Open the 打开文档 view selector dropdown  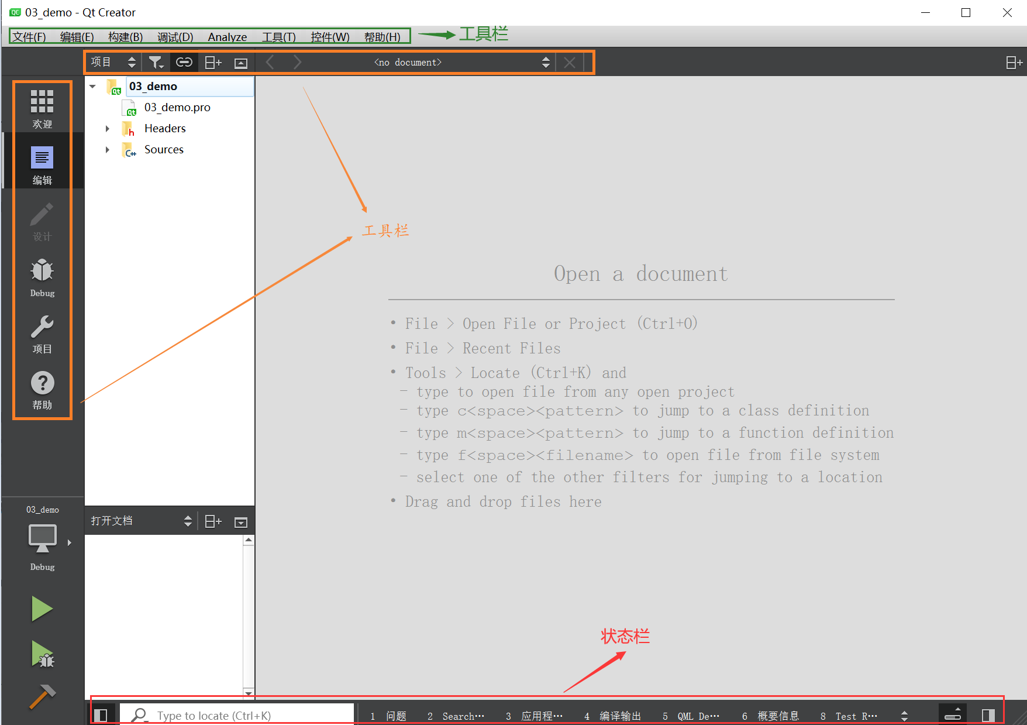click(140, 521)
